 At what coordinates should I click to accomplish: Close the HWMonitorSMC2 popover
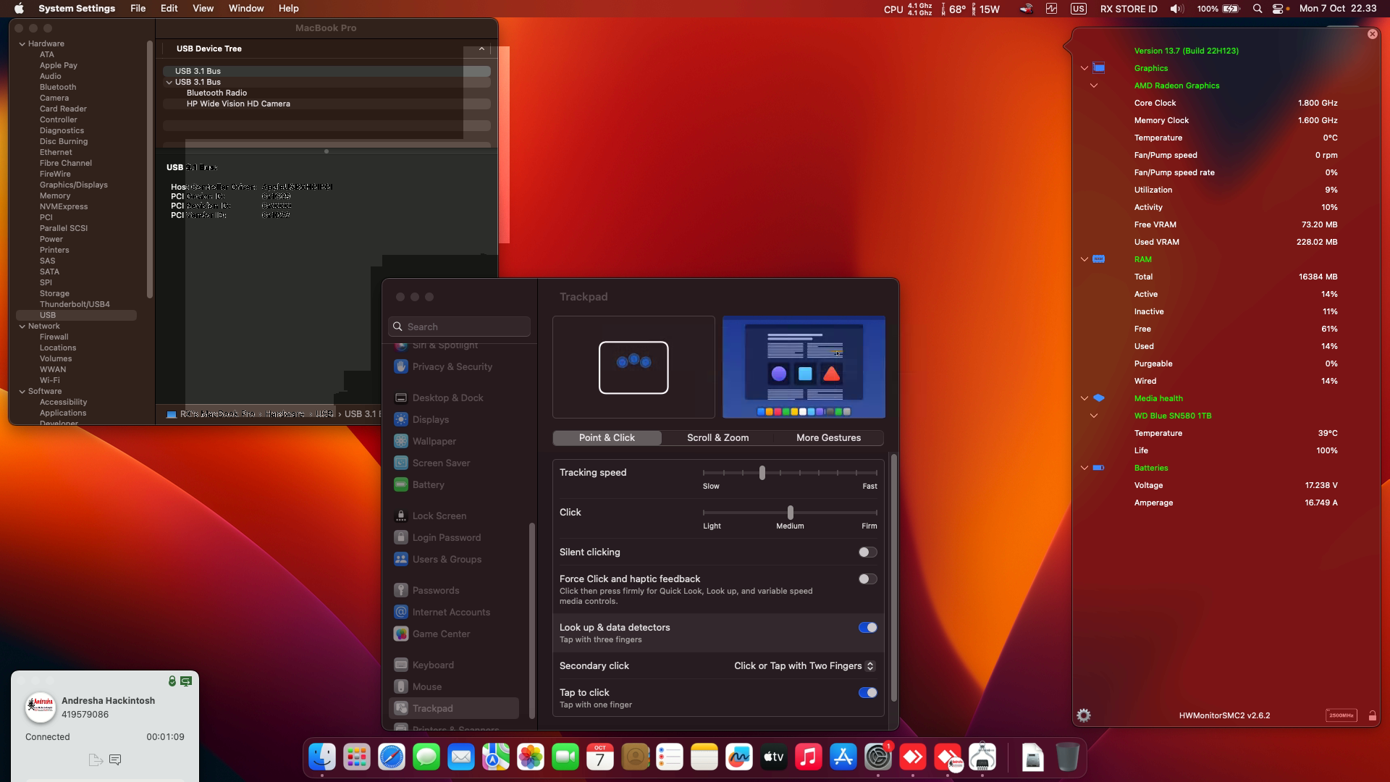click(1372, 34)
